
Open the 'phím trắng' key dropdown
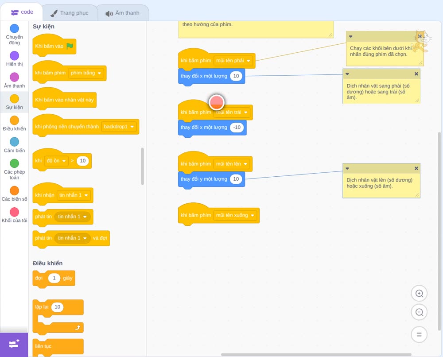(86, 73)
